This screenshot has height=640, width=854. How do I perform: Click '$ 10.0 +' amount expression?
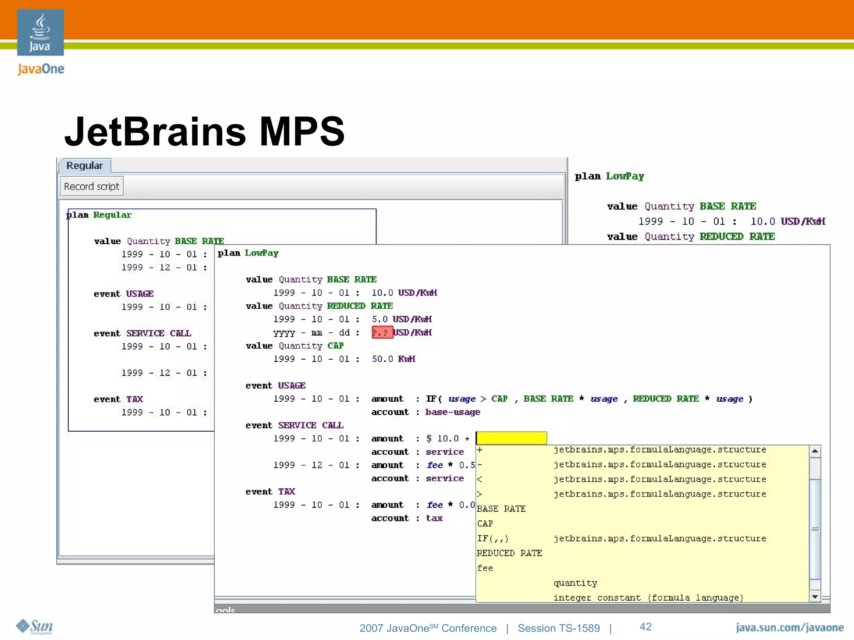tap(448, 439)
